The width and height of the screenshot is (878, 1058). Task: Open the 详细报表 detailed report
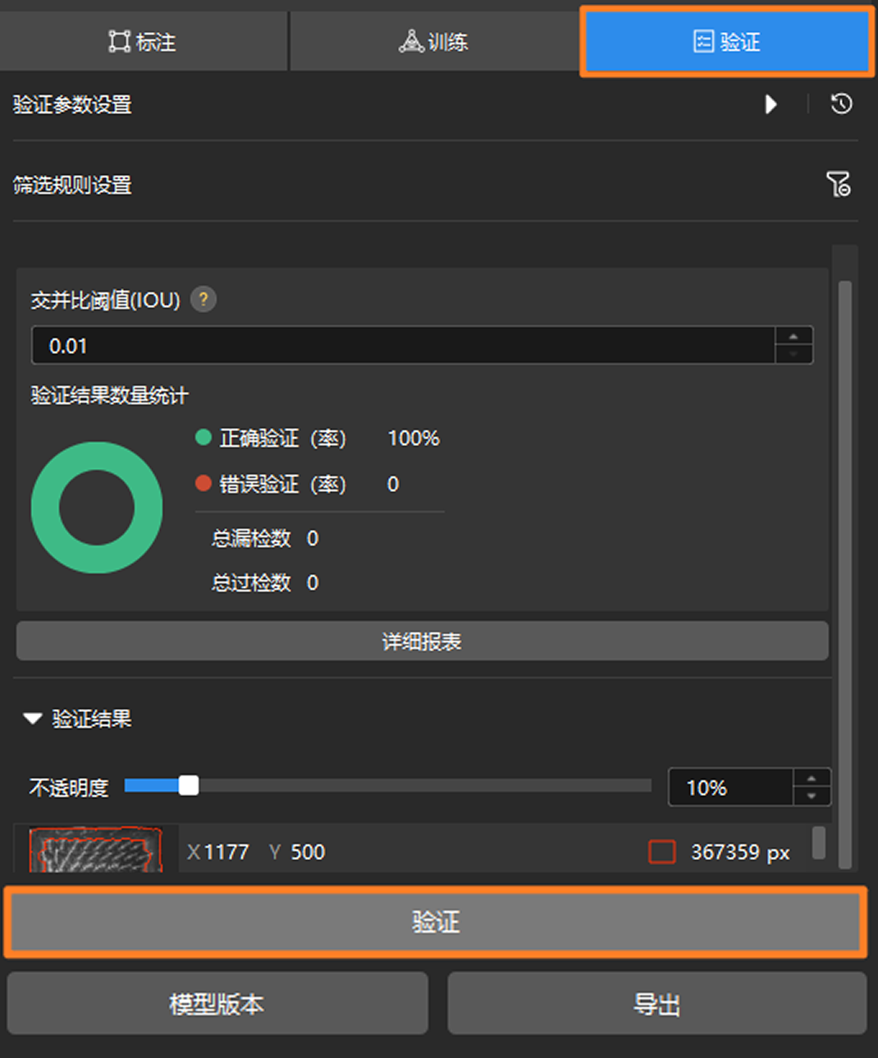click(422, 641)
